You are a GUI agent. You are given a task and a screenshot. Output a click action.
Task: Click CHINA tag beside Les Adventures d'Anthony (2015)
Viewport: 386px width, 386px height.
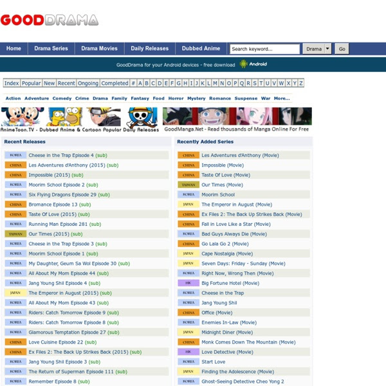coord(15,165)
